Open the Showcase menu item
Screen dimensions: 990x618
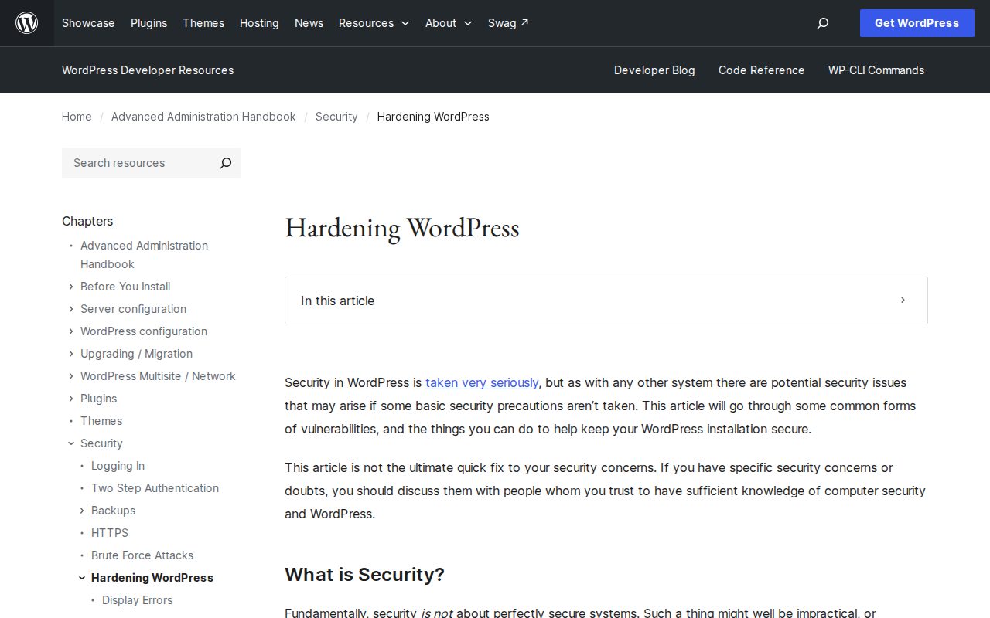point(88,23)
